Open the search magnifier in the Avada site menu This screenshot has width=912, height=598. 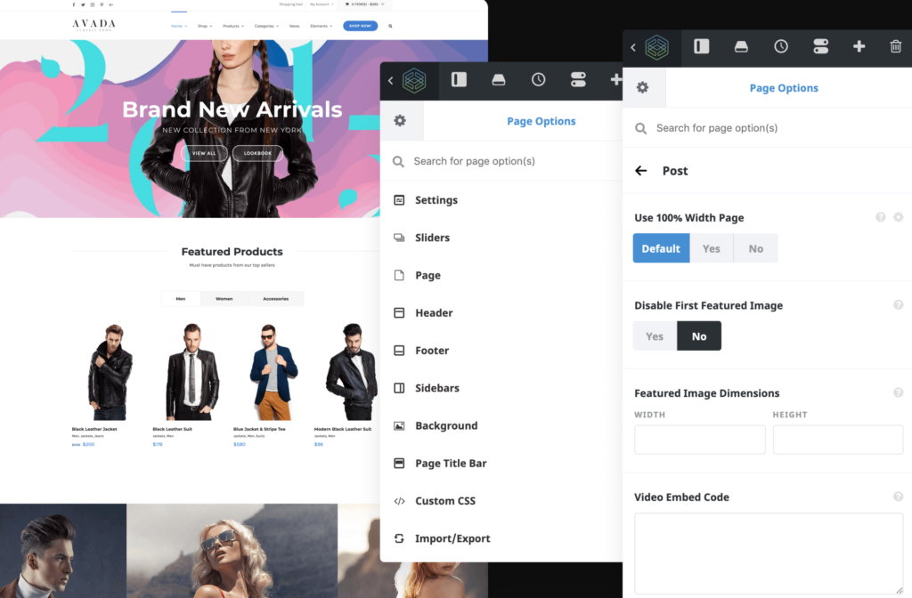pos(390,26)
